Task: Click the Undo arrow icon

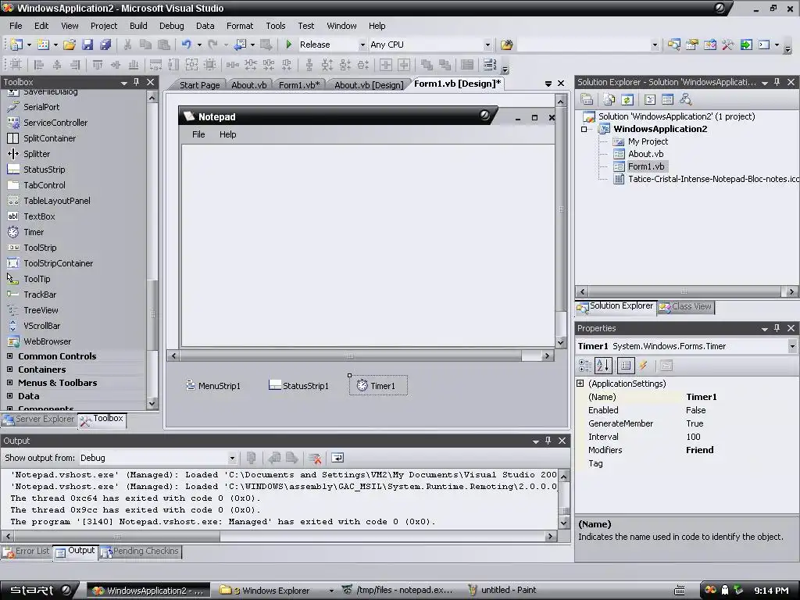Action: pyautogui.click(x=186, y=45)
